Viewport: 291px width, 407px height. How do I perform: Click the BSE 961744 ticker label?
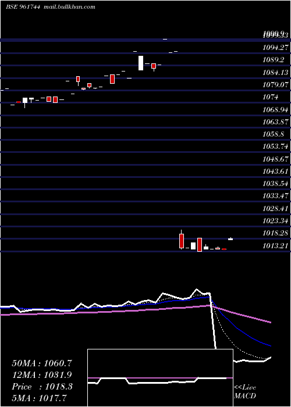click(x=23, y=7)
